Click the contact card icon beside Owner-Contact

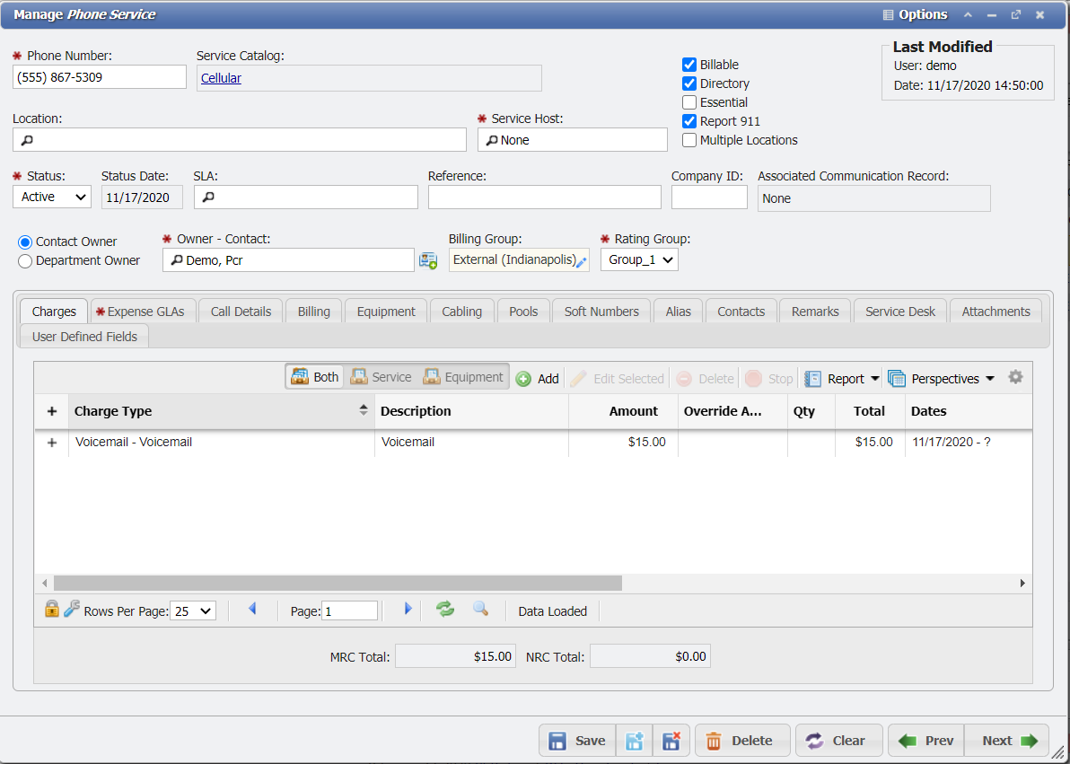428,259
